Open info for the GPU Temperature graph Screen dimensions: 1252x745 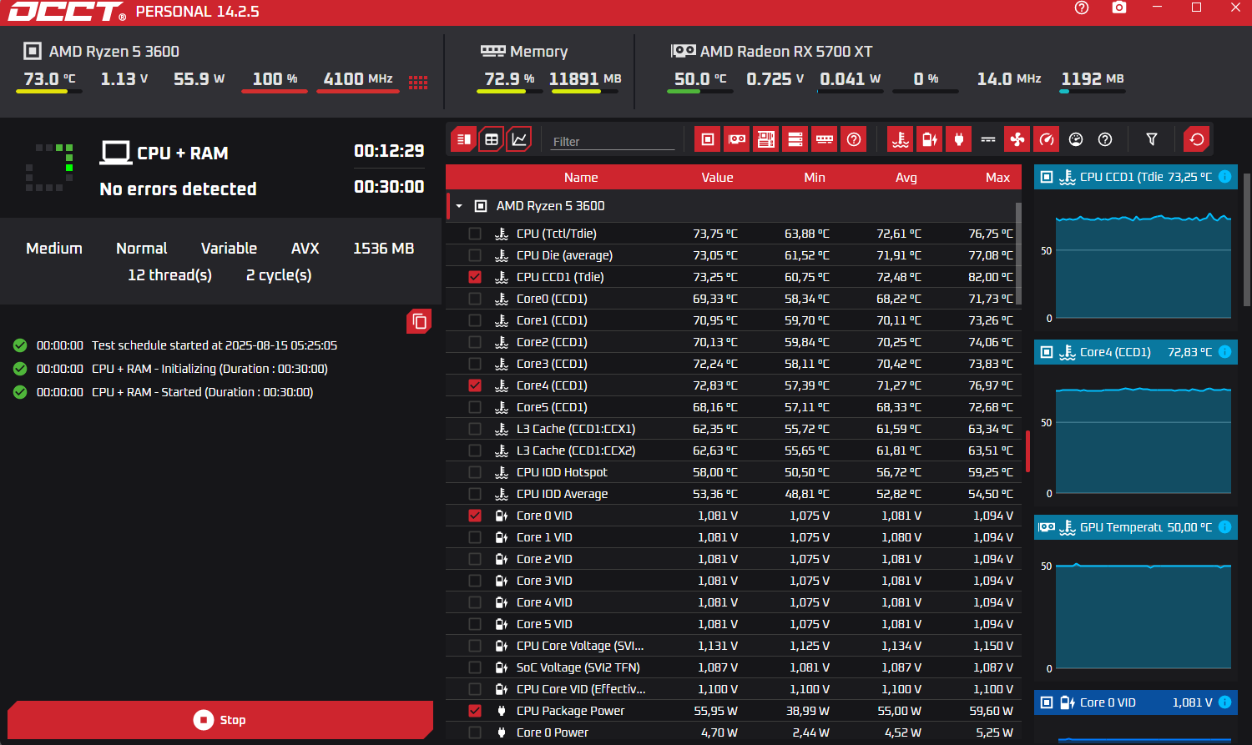1224,527
